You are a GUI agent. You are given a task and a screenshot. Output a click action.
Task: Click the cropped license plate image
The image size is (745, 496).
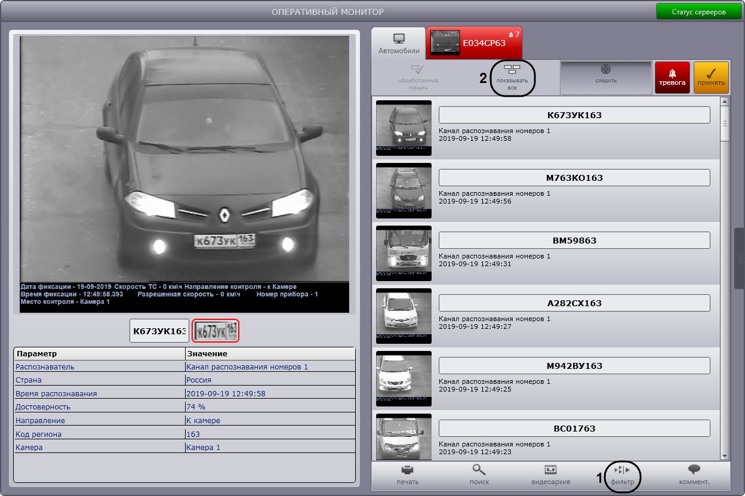tap(216, 331)
